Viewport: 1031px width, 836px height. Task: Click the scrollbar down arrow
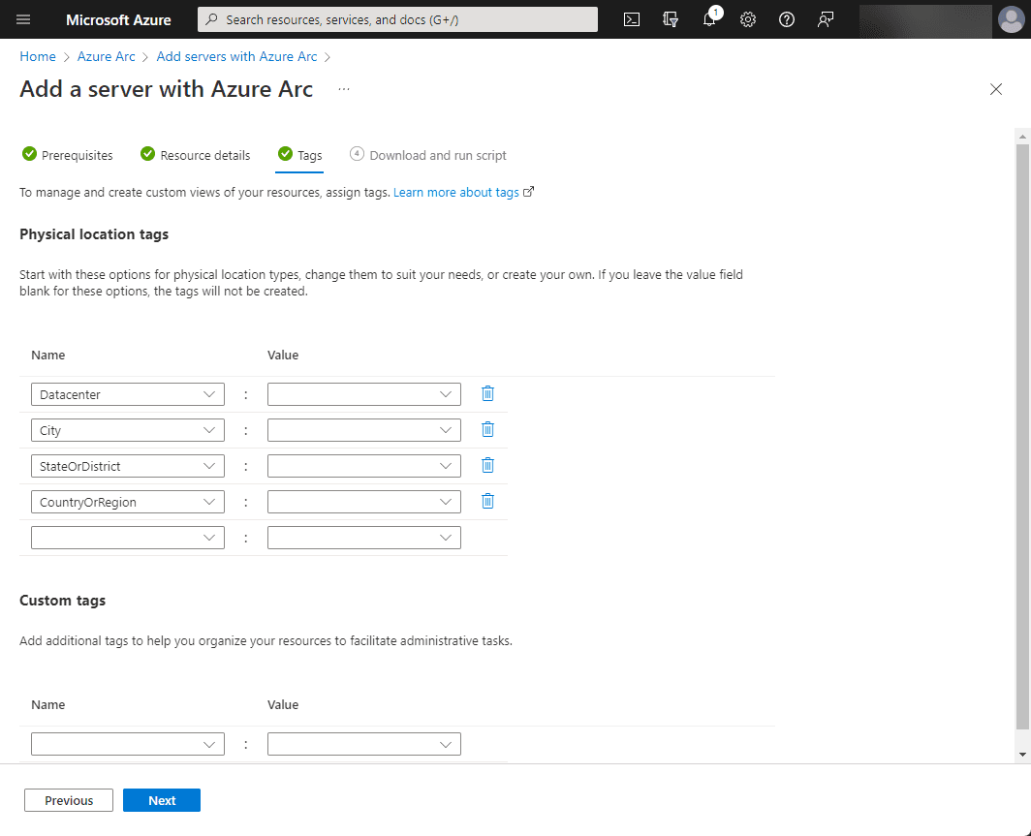pyautogui.click(x=1022, y=755)
